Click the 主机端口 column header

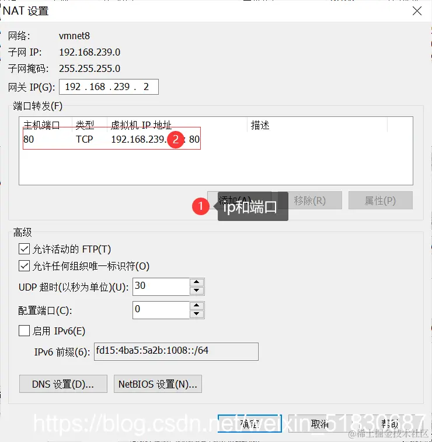[46, 125]
